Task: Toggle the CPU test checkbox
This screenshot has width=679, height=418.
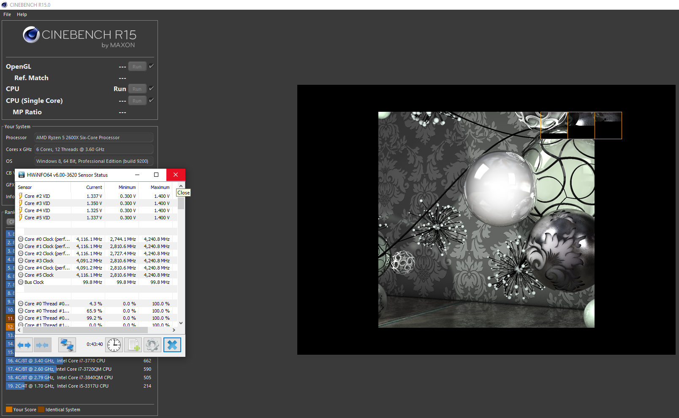Action: click(x=151, y=89)
